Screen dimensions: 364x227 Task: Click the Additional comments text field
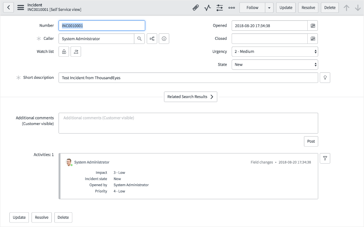coord(188,123)
